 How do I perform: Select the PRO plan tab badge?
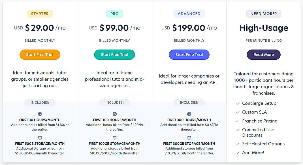[114, 13]
